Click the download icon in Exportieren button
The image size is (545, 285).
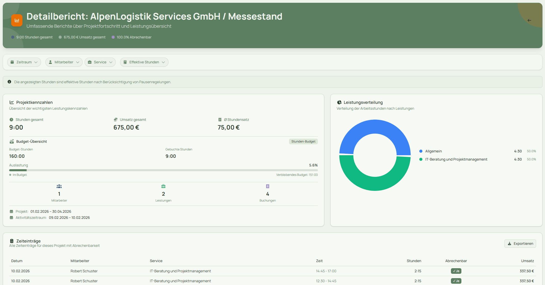point(510,244)
